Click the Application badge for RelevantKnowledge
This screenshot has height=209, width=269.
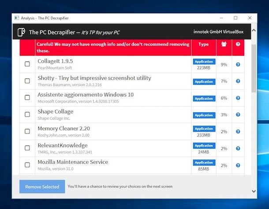tap(204, 145)
